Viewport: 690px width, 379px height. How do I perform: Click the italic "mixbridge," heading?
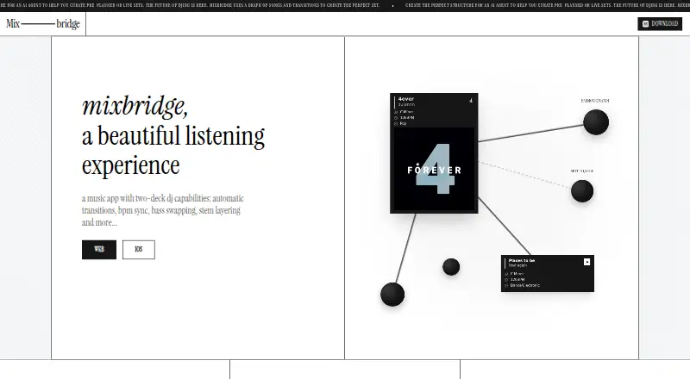point(135,106)
